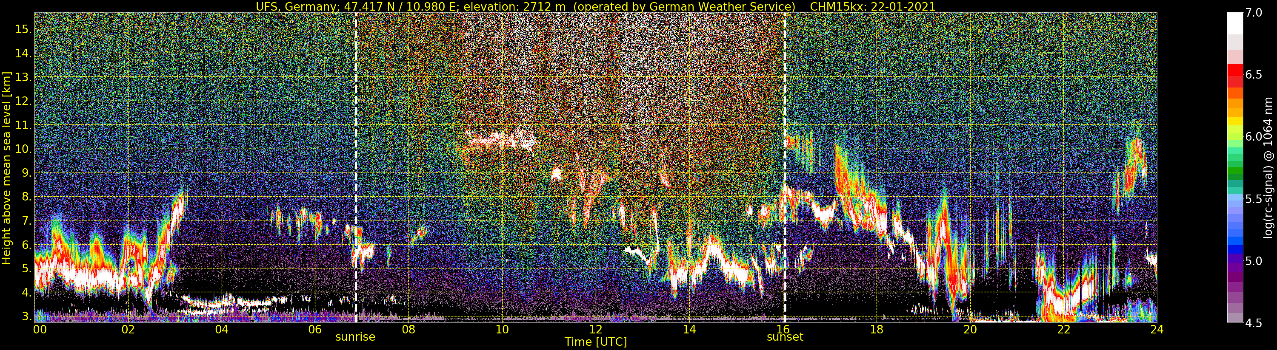Click the 'sunrise' label below the time axis

[x=355, y=337]
